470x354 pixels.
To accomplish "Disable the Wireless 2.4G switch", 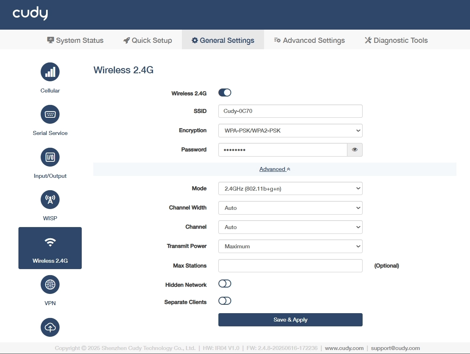I will (225, 93).
